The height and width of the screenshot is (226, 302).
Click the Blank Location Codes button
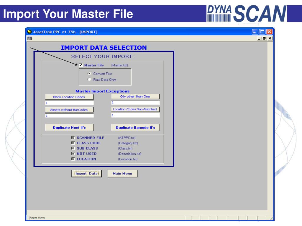[69, 97]
